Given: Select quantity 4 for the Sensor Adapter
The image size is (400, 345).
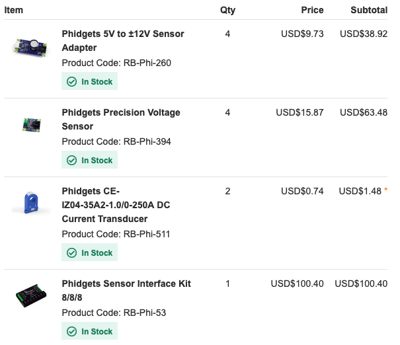Looking at the screenshot, I should (x=227, y=34).
